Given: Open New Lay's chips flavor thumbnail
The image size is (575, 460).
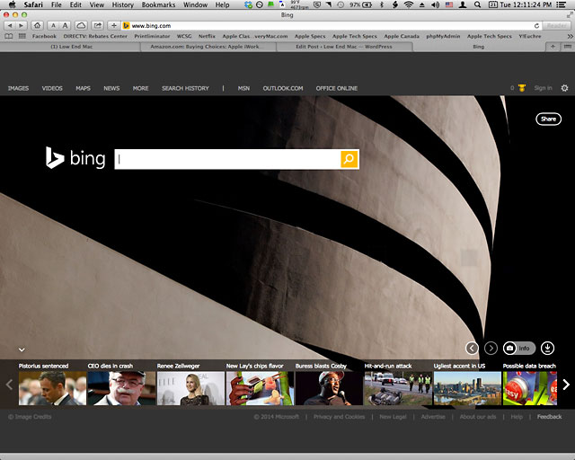Looking at the screenshot, I should tap(260, 388).
